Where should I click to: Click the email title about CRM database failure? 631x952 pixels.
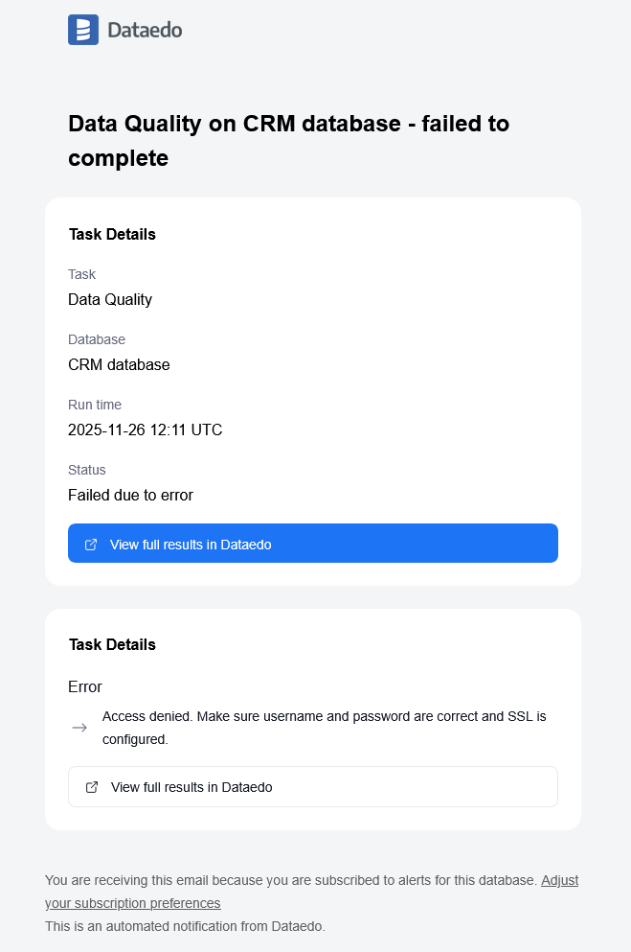coord(288,140)
